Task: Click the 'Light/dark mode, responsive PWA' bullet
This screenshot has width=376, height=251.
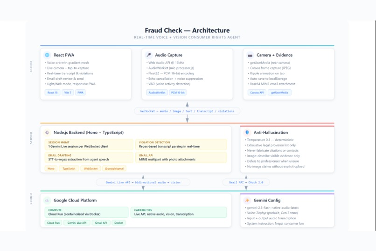Action: coord(70,84)
